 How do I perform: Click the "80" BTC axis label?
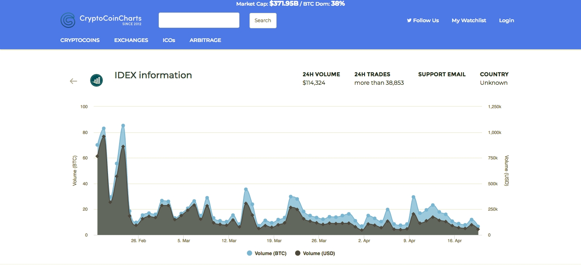click(x=85, y=132)
